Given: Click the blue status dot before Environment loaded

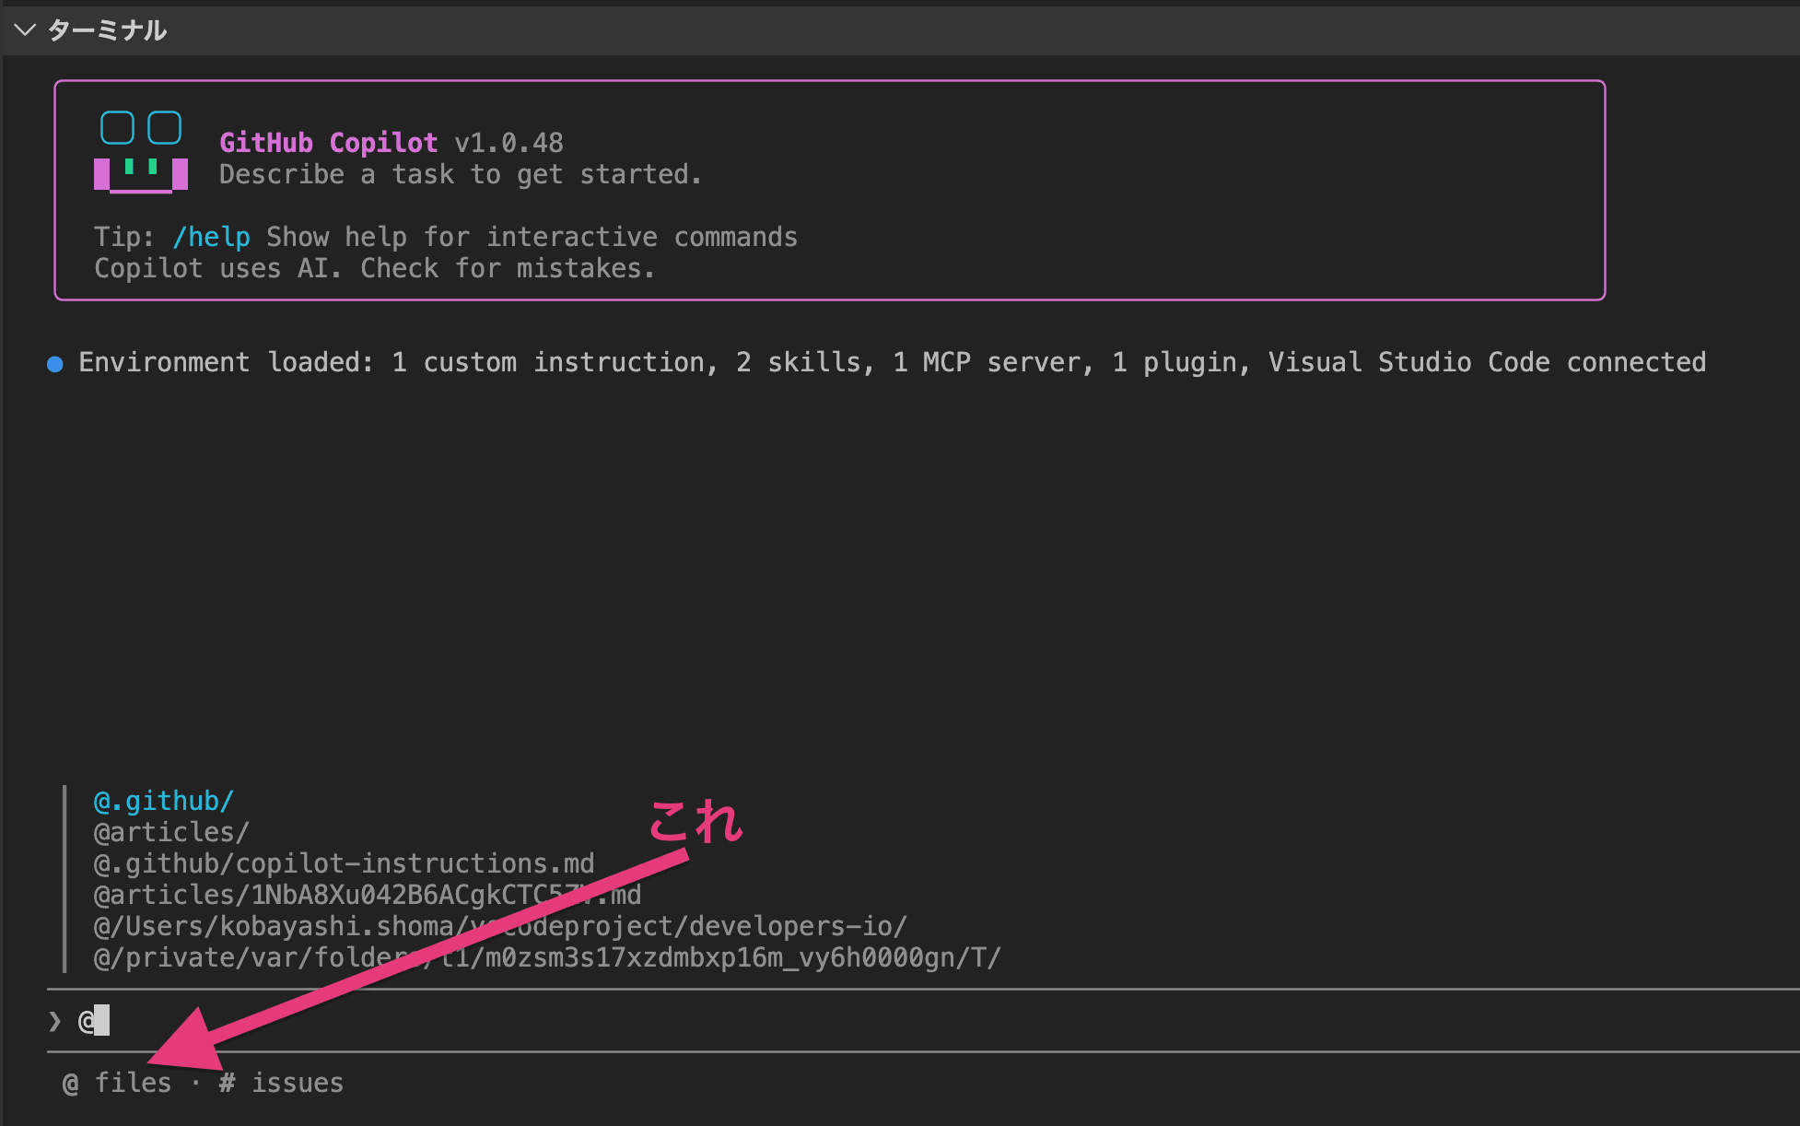Looking at the screenshot, I should pos(55,364).
